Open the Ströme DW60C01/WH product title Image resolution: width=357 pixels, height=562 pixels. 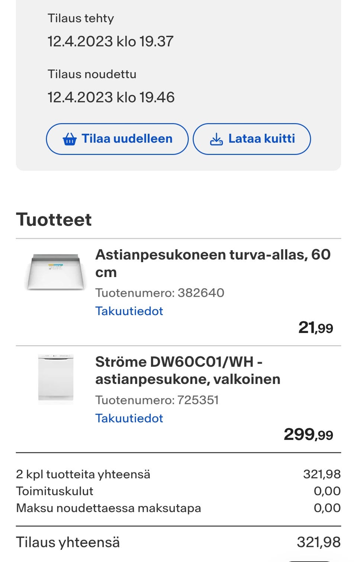click(187, 370)
